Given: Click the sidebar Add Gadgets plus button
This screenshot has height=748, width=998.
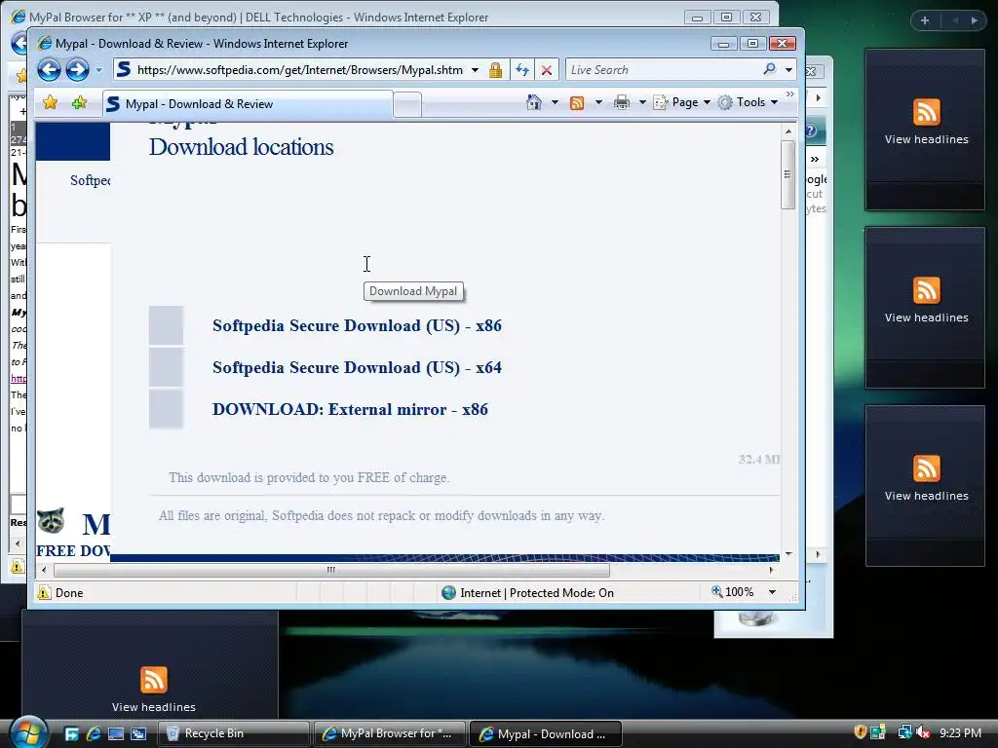Looking at the screenshot, I should (x=925, y=20).
